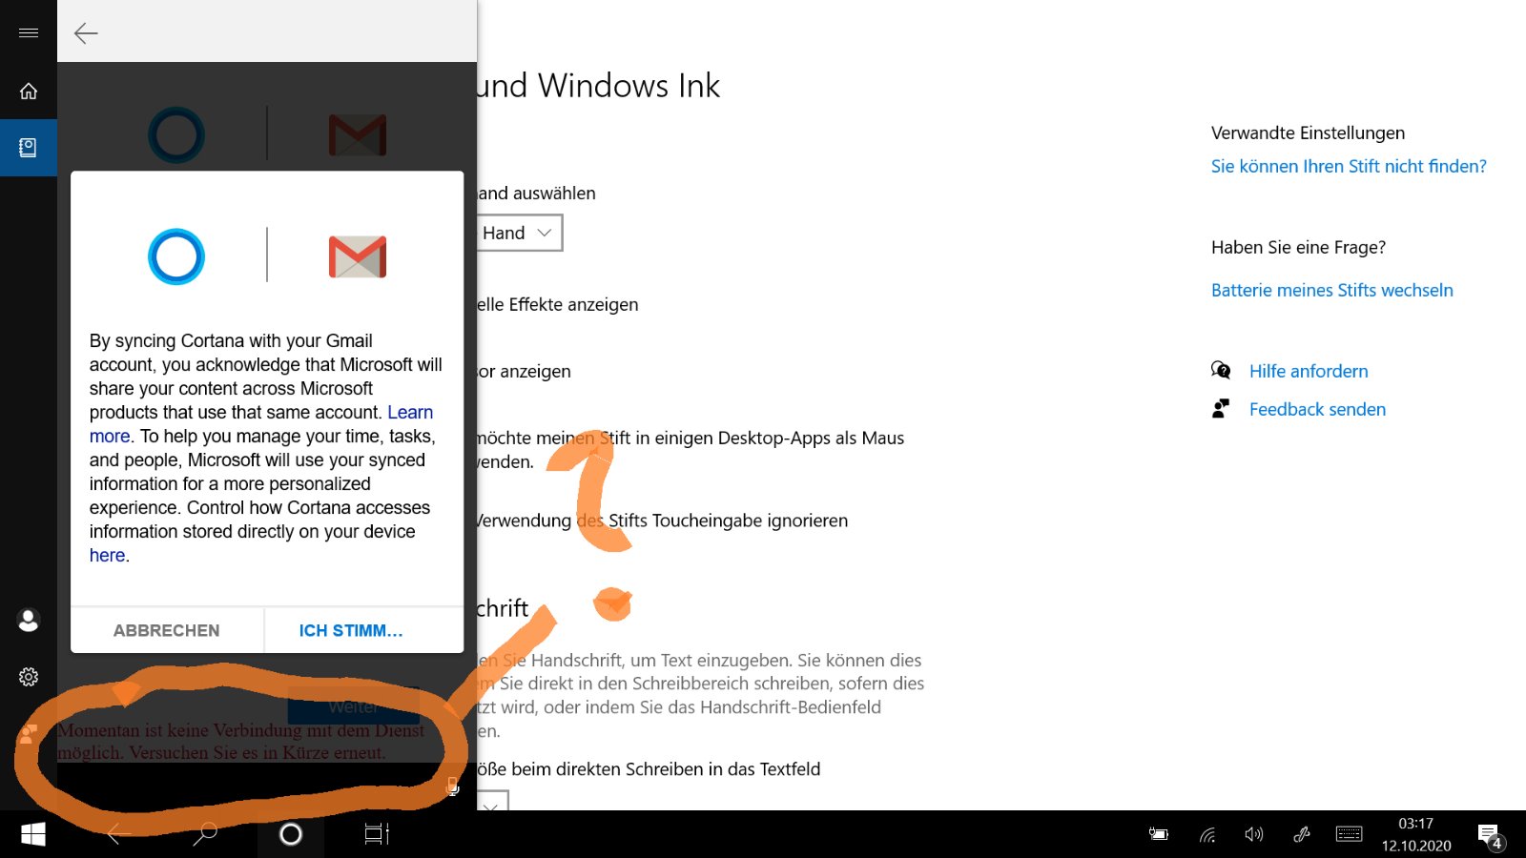The width and height of the screenshot is (1526, 858).
Task: Open the touch keyboard tray icon
Action: pyautogui.click(x=1350, y=834)
